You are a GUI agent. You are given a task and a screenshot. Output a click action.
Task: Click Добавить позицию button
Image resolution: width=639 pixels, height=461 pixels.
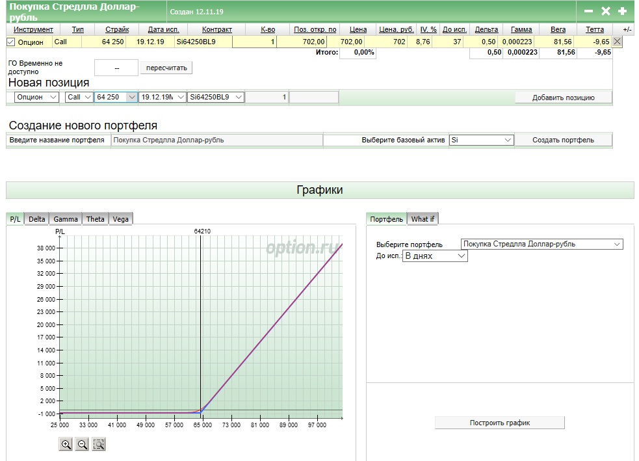(x=563, y=98)
